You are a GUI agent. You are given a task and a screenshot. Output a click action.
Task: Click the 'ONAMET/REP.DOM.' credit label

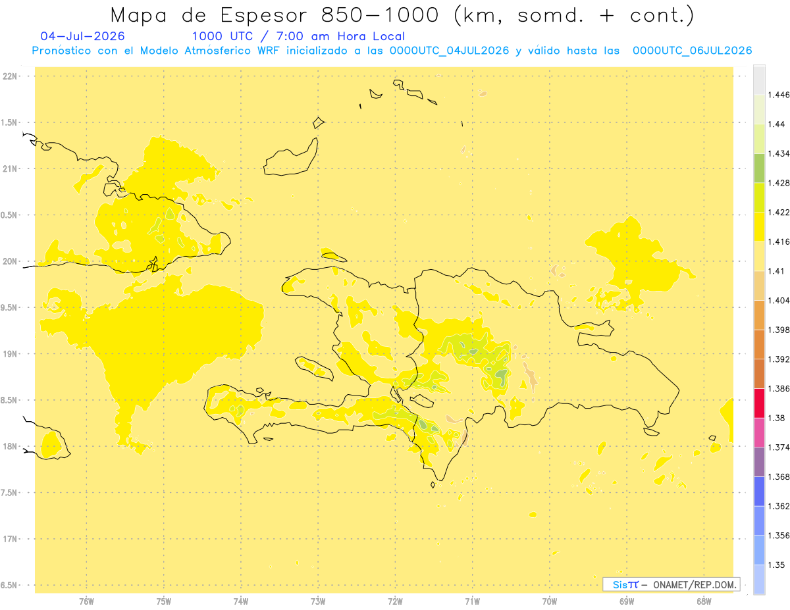point(694,584)
